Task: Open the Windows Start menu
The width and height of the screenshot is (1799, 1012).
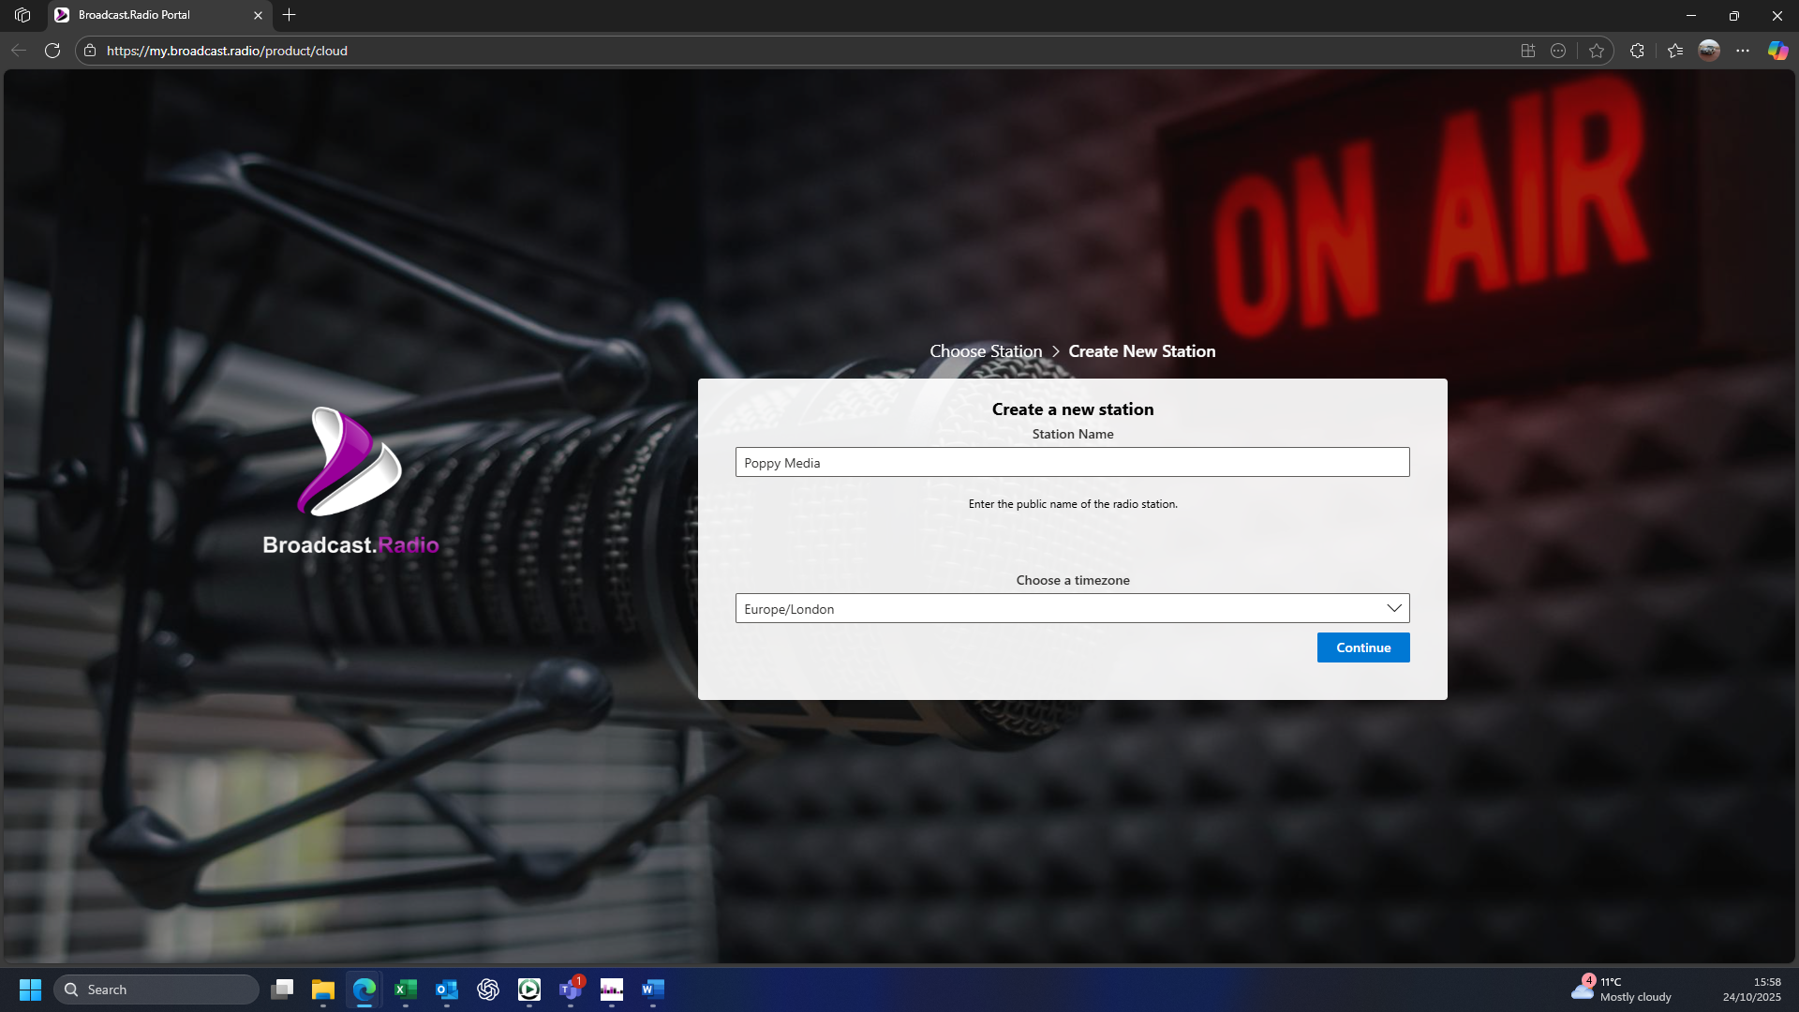Action: (x=30, y=990)
